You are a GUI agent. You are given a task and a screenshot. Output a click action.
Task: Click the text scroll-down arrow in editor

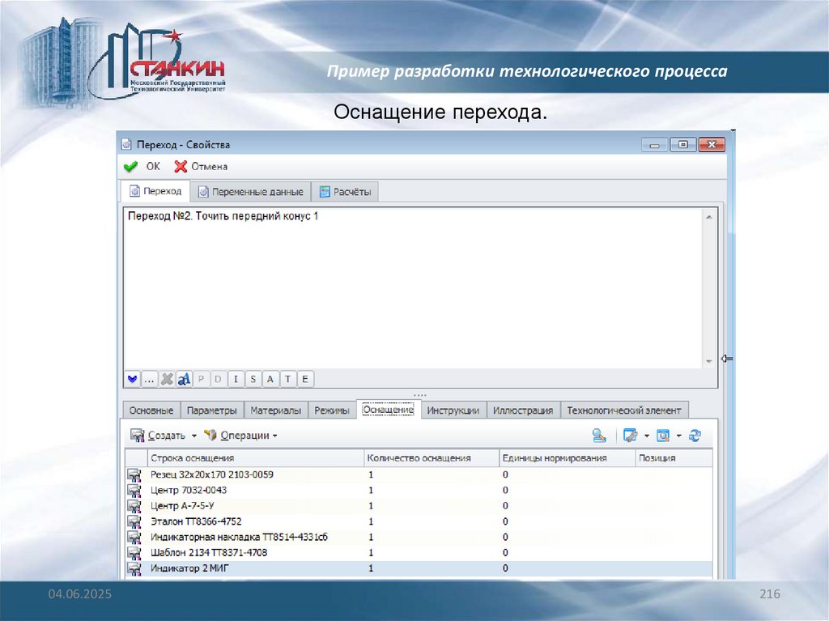709,362
